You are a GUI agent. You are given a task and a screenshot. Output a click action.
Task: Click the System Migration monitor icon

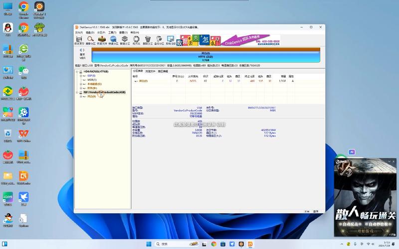coord(171,40)
